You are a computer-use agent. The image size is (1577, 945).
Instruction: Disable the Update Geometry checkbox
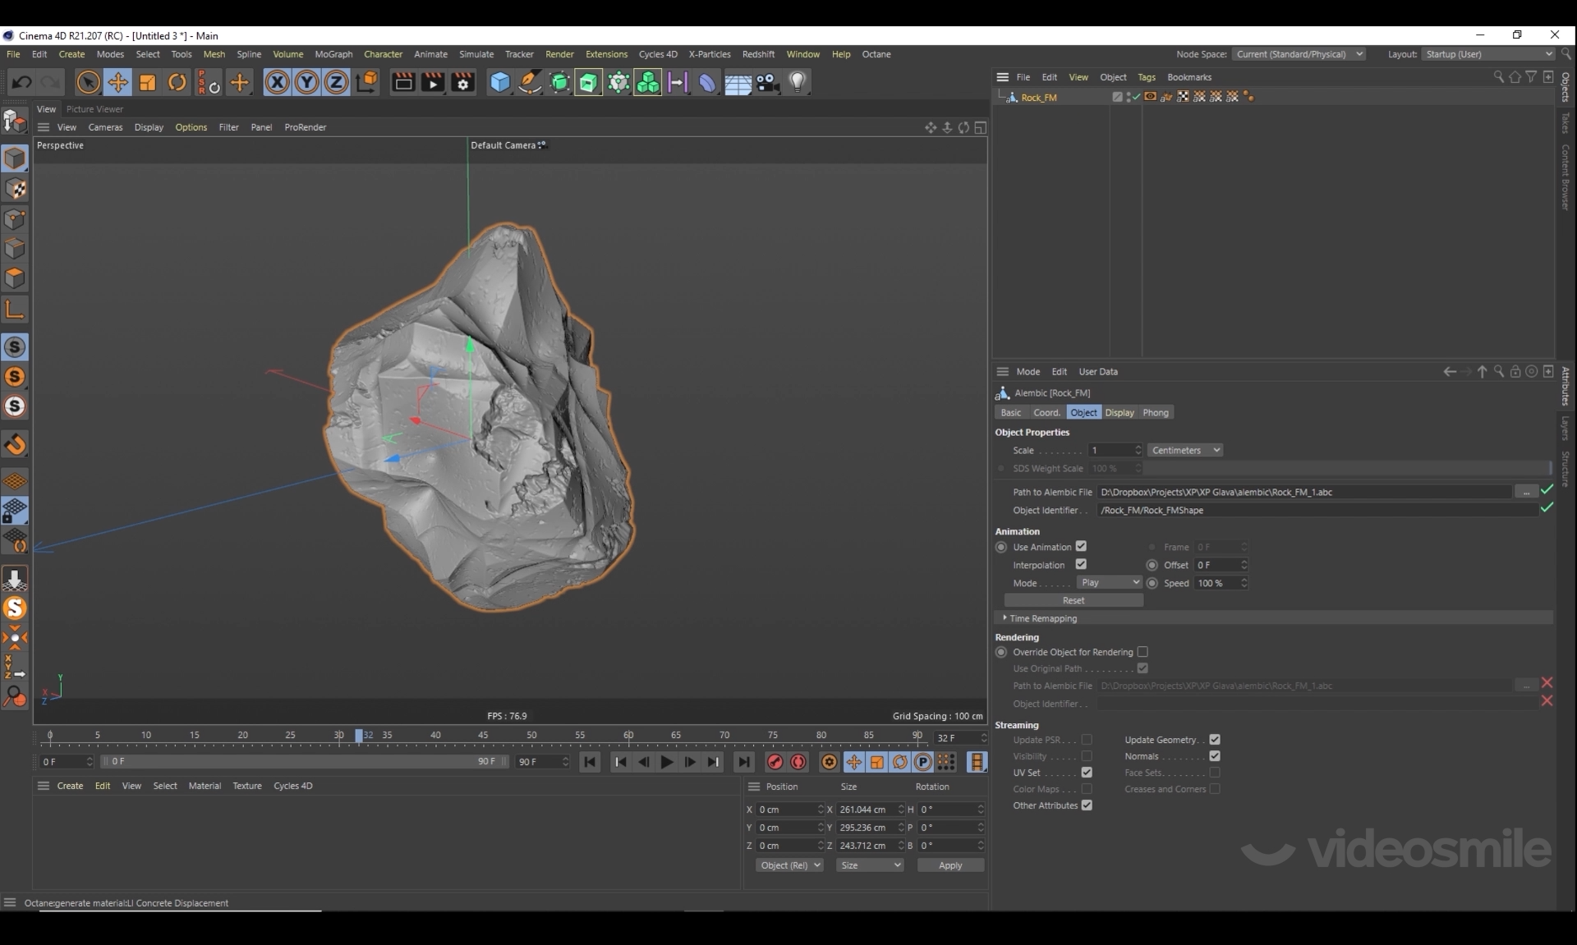click(x=1215, y=740)
